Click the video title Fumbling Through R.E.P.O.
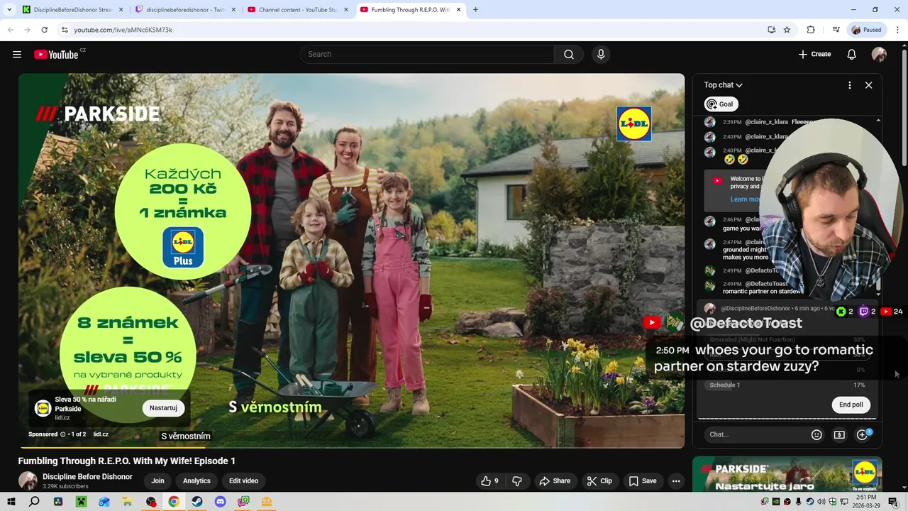Image resolution: width=908 pixels, height=511 pixels. 126,461
